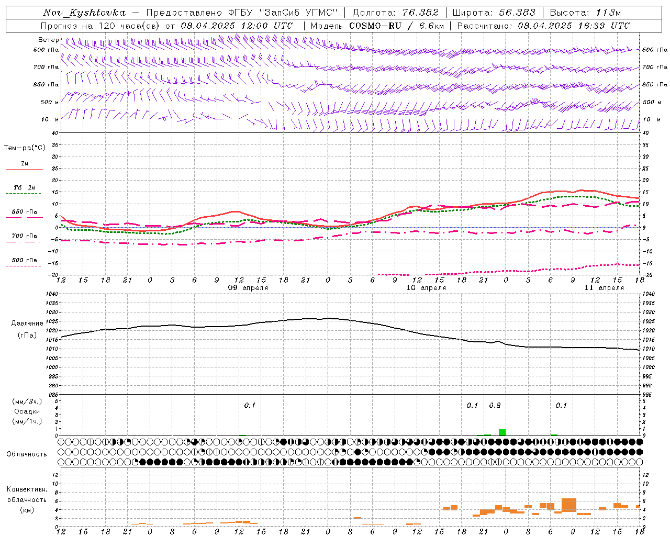Click the computed time 08.04.2025 16:39 UTC
The height and width of the screenshot is (536, 670).
[x=574, y=26]
